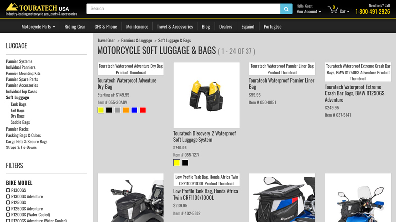
Task: Open the Your Account dropdown
Action: [309, 12]
